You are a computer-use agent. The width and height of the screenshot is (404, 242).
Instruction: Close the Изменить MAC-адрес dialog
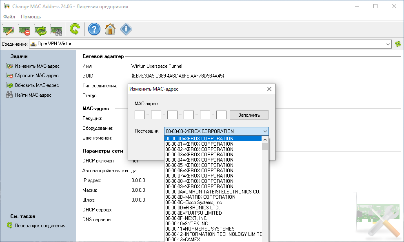click(x=269, y=89)
